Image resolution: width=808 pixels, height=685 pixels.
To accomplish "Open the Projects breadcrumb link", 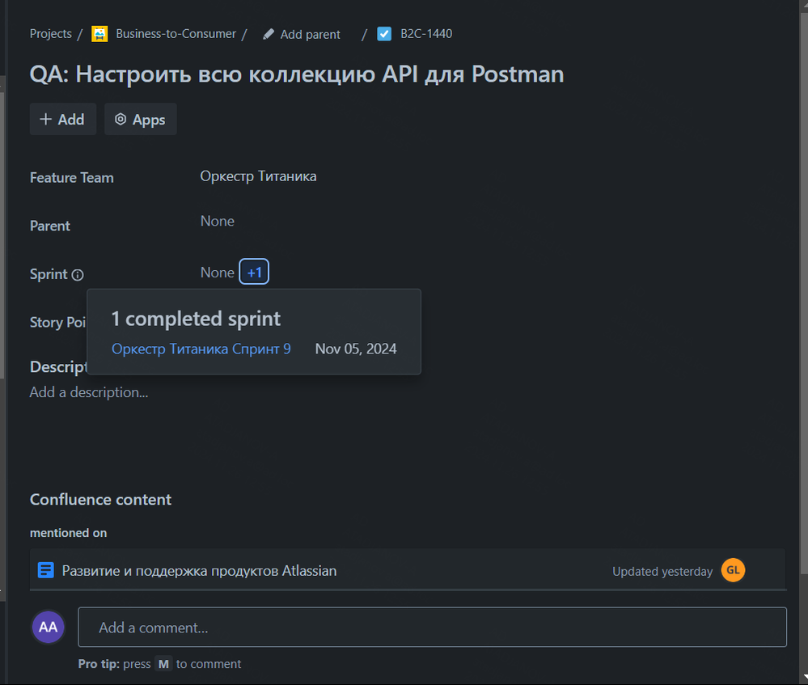I will (50, 34).
